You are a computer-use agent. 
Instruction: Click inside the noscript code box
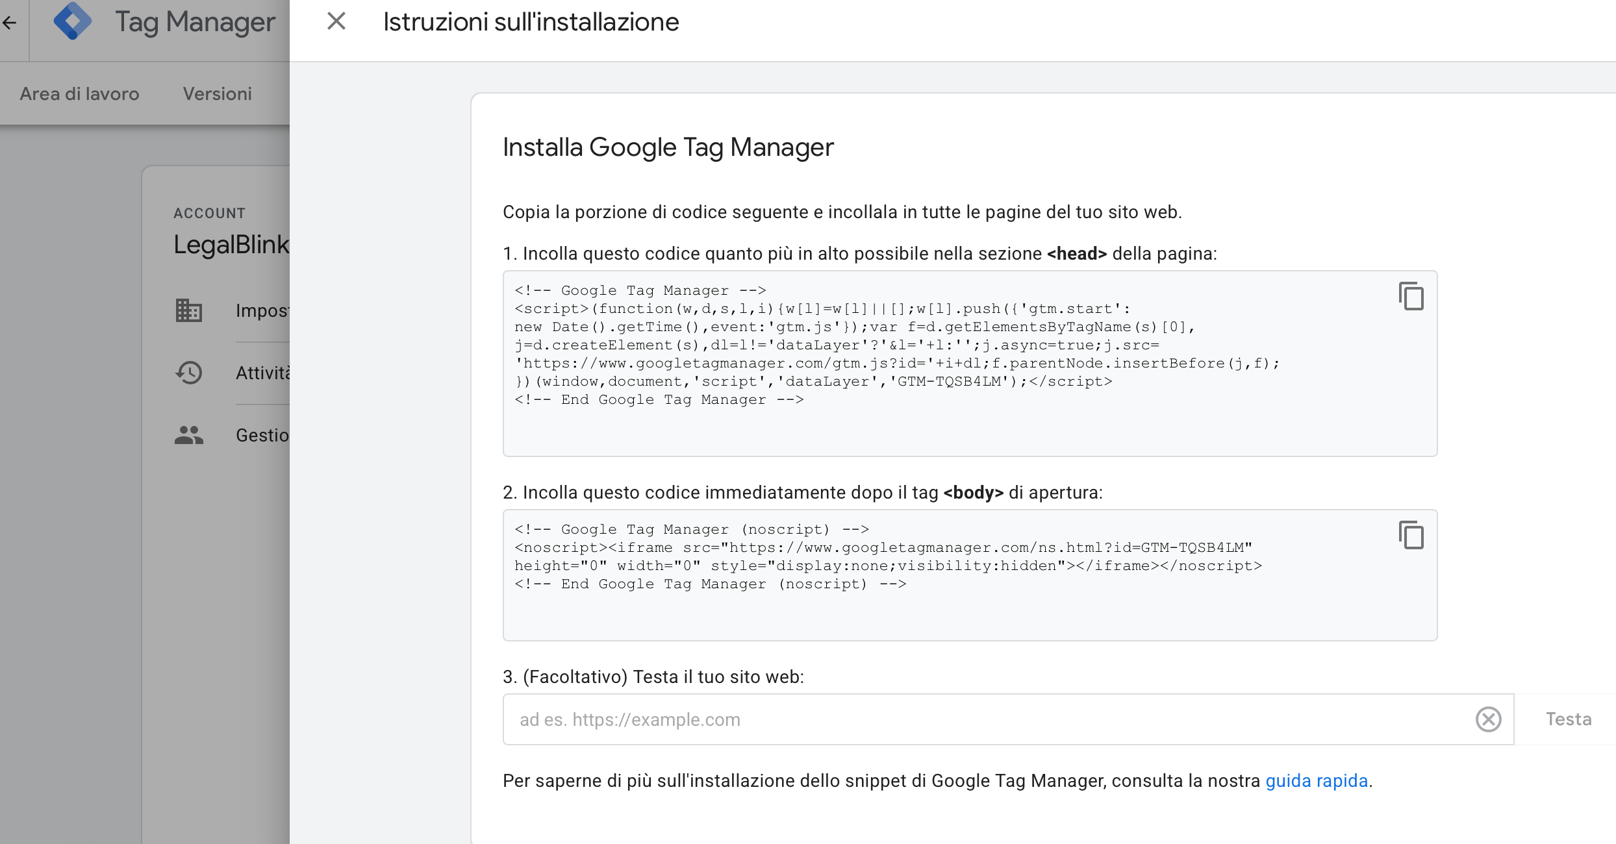click(x=970, y=575)
